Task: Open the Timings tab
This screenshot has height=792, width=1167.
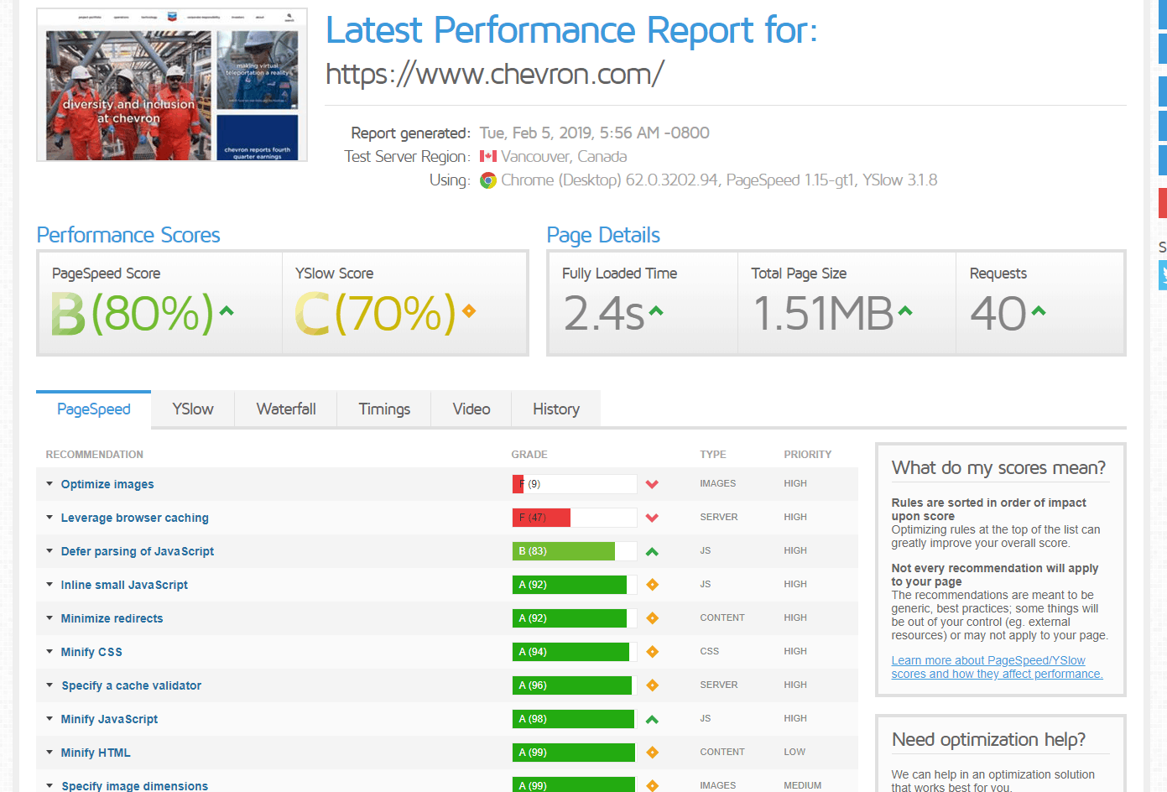Action: 384,409
